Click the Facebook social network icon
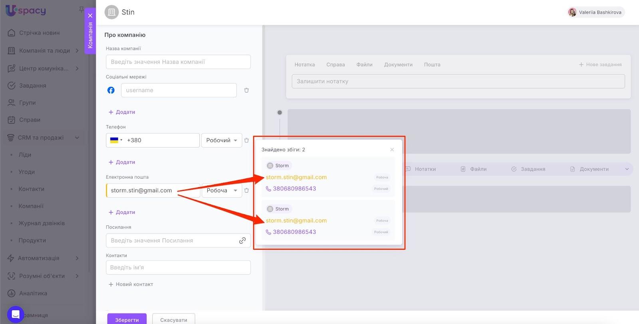 [x=111, y=90]
